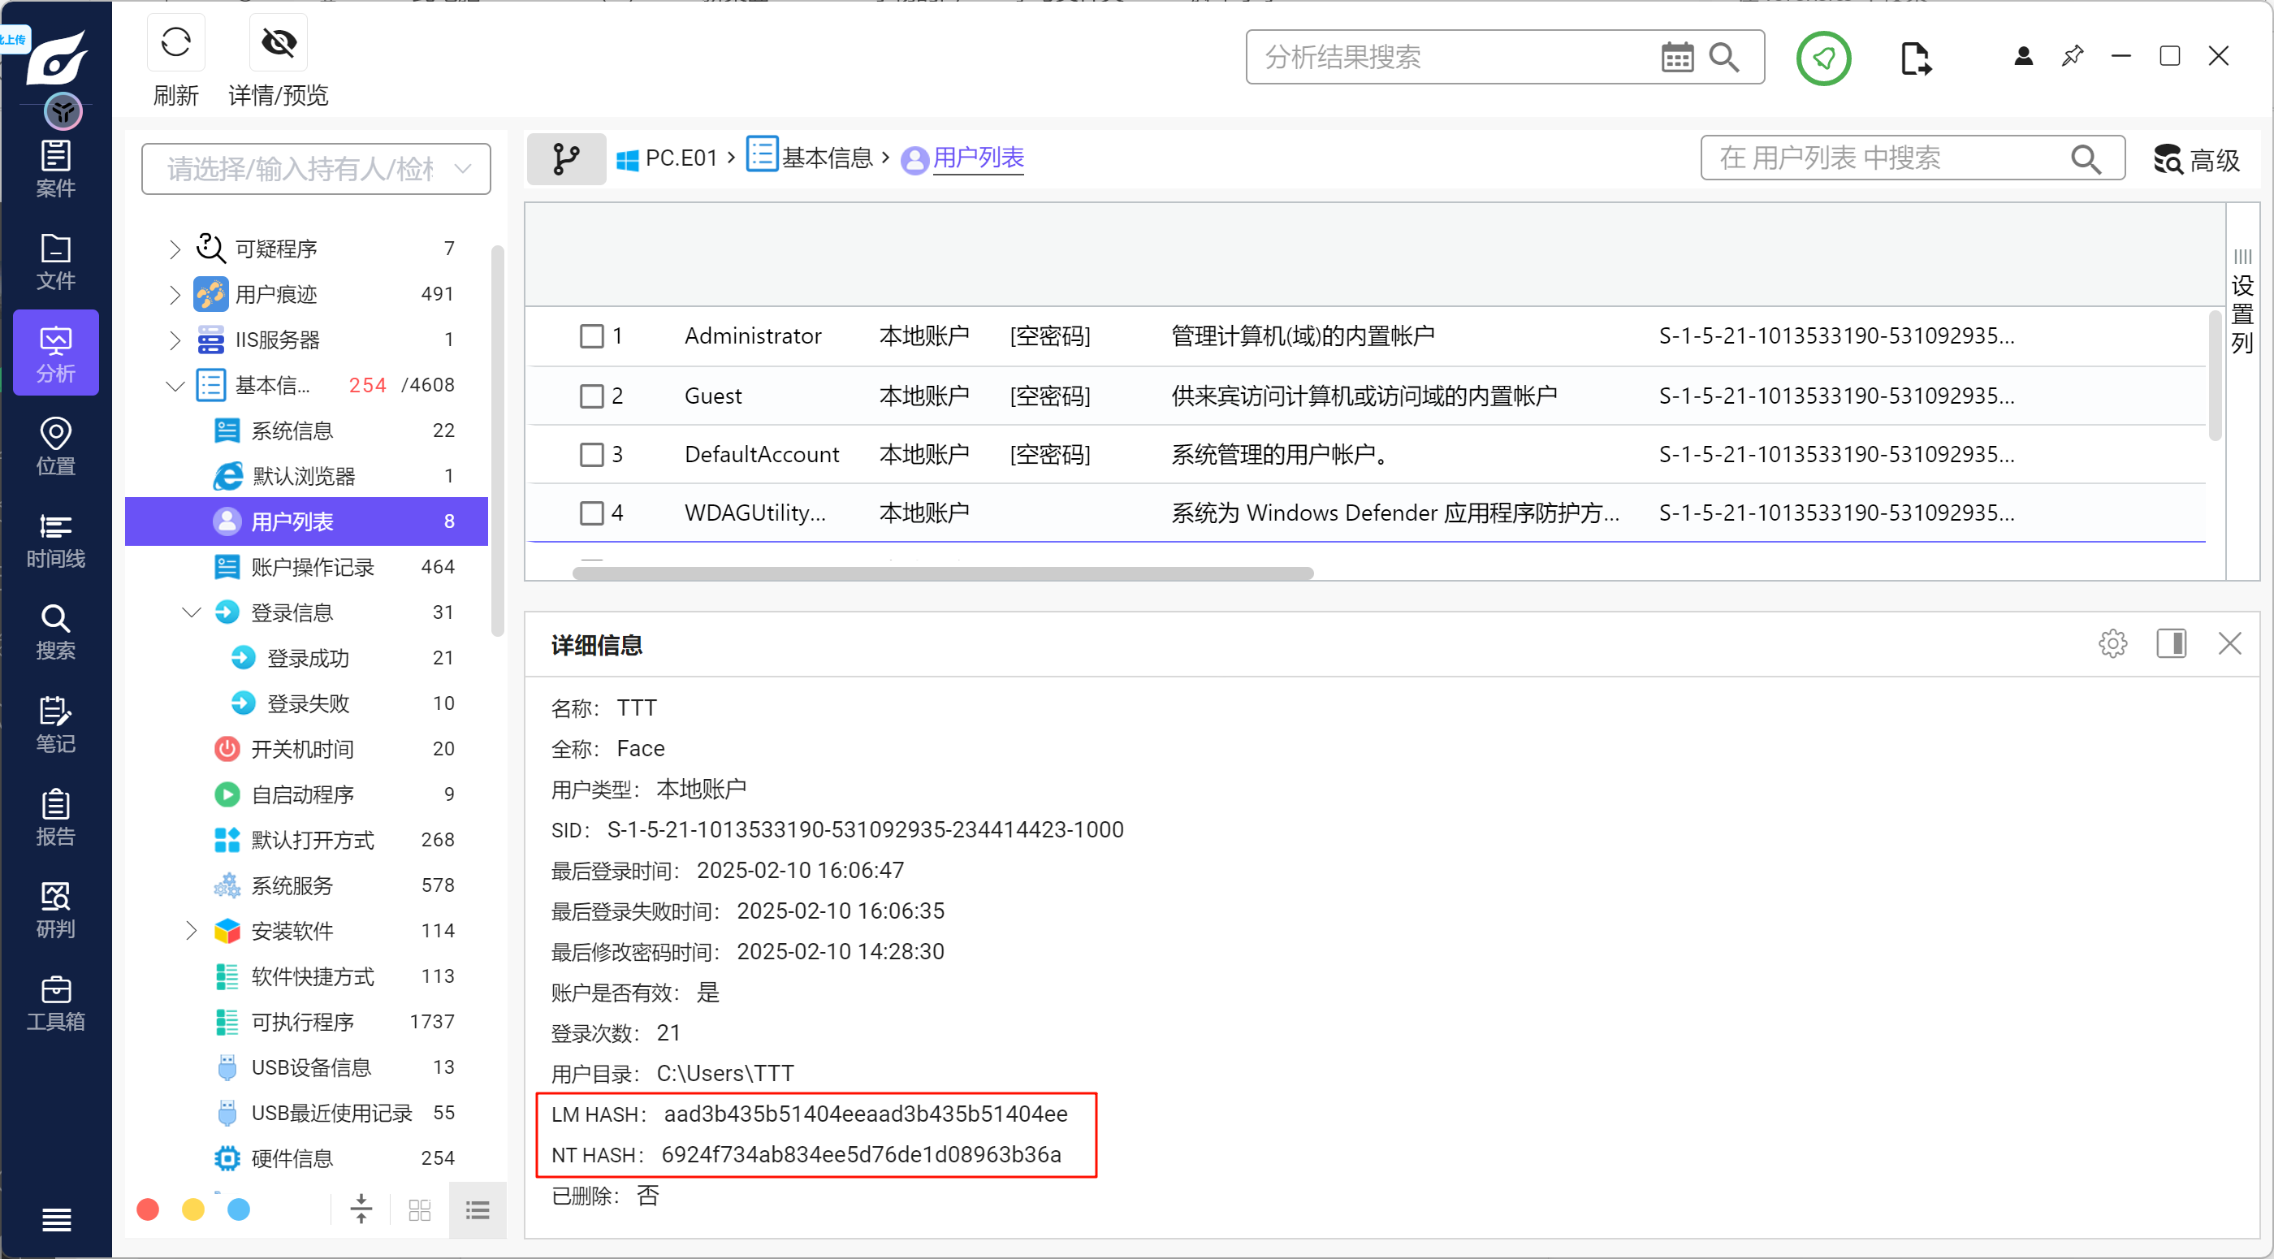Toggle the Details/Preview (详情/预览) eye icon
The image size is (2274, 1259).
pos(278,42)
